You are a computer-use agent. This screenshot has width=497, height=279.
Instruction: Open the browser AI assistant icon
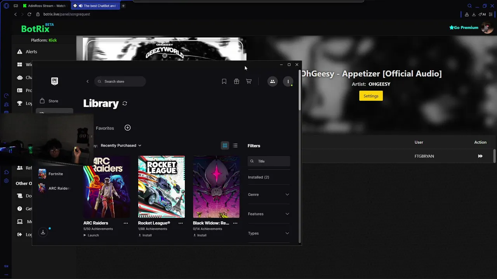pyautogui.click(x=482, y=14)
